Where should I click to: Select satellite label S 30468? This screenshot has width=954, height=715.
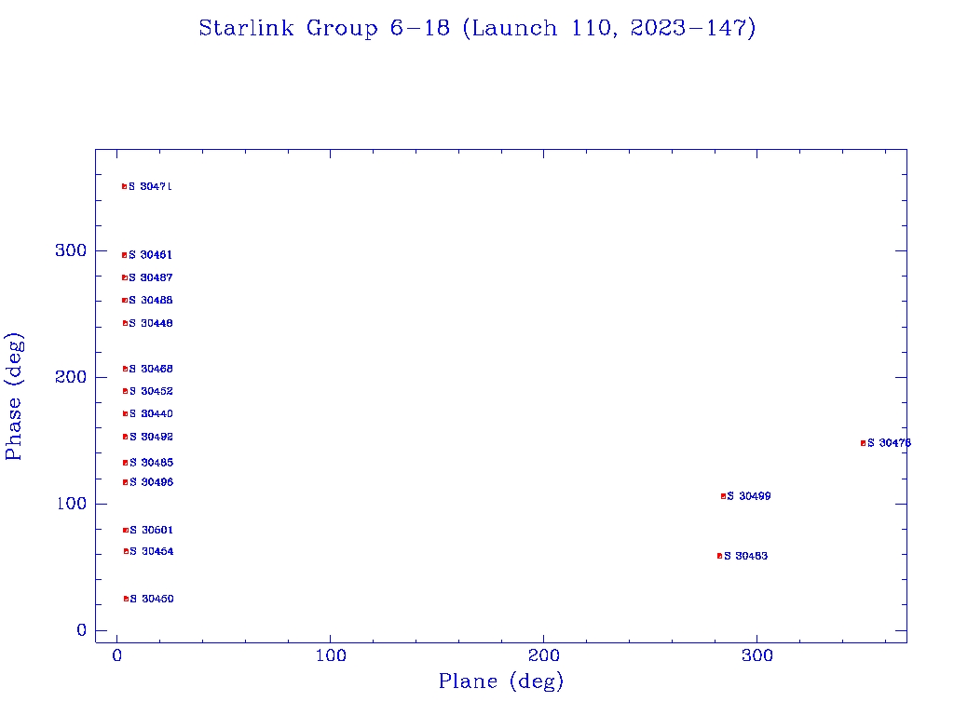(151, 369)
